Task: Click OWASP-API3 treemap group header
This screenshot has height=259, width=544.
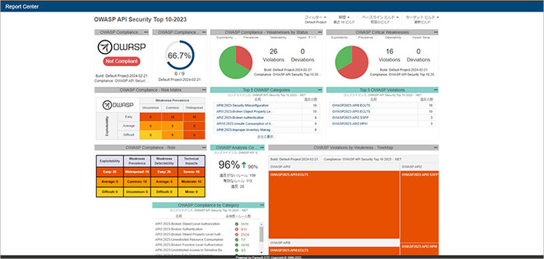Action: click(x=334, y=167)
